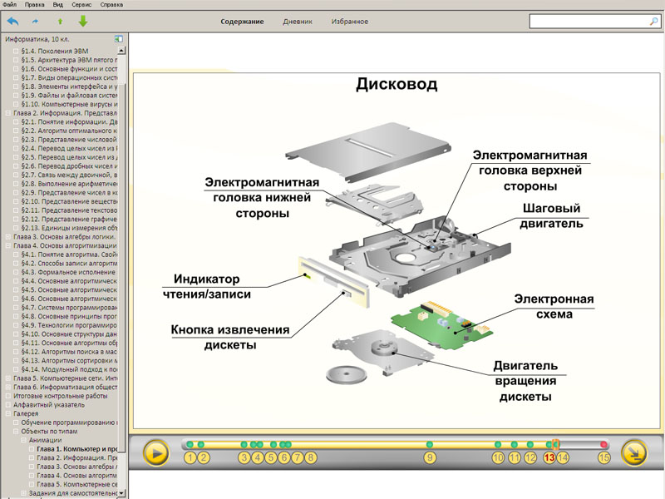
Task: Open the Сервис menu
Action: tap(81, 5)
